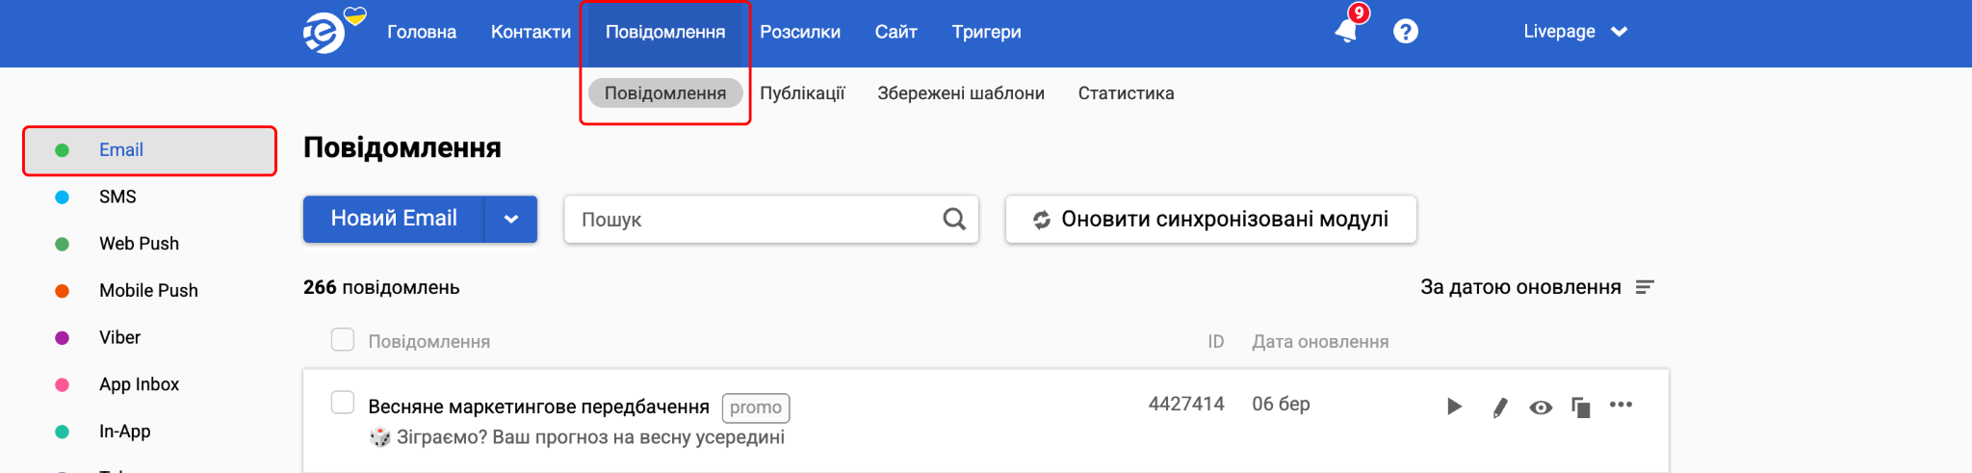Open the Розсилки menu
The image size is (1972, 473).
pyautogui.click(x=800, y=32)
